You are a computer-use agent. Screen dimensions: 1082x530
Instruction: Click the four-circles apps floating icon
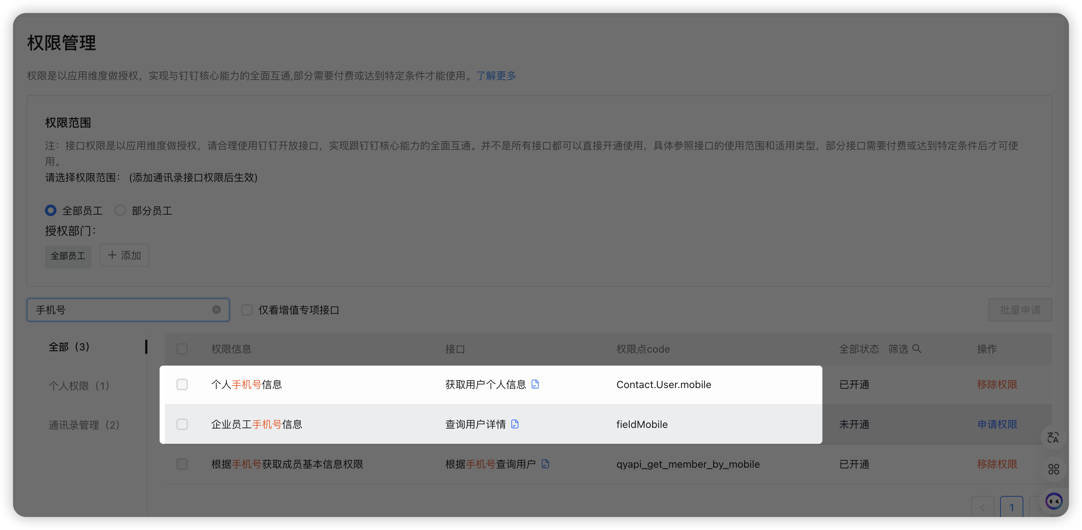[x=1053, y=469]
